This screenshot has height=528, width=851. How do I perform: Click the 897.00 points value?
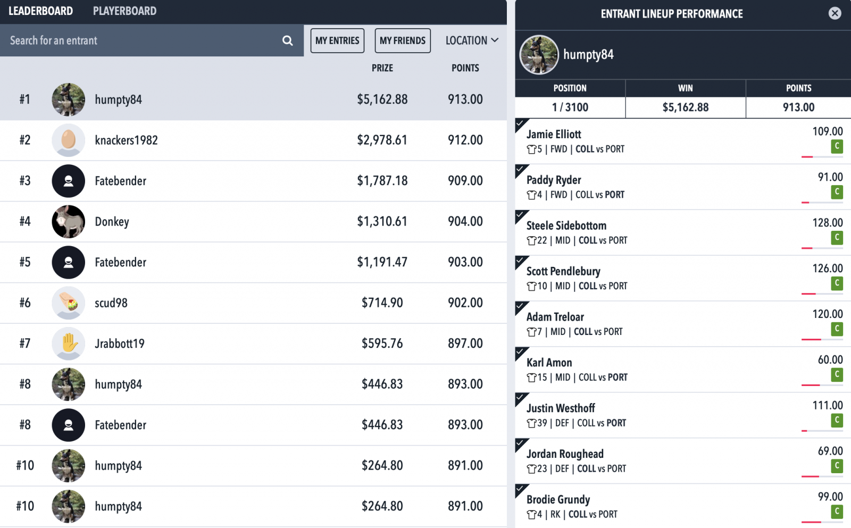pos(465,343)
